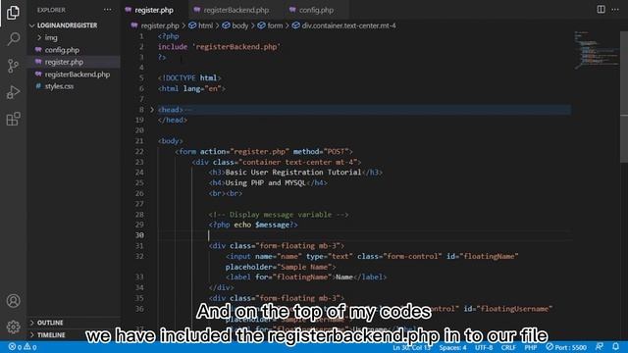Open styles.css from the Explorer
The width and height of the screenshot is (628, 353).
point(59,86)
